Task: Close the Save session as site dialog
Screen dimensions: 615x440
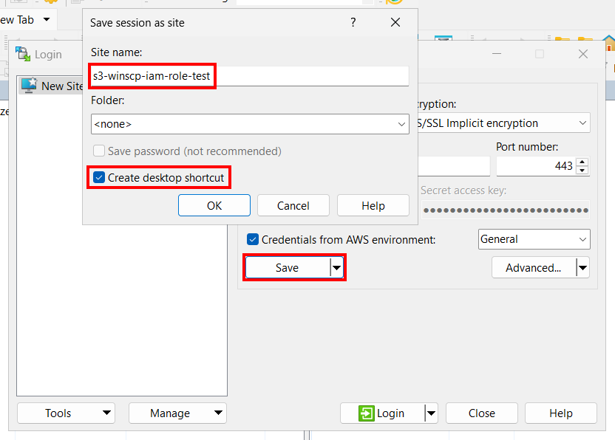Action: [395, 22]
